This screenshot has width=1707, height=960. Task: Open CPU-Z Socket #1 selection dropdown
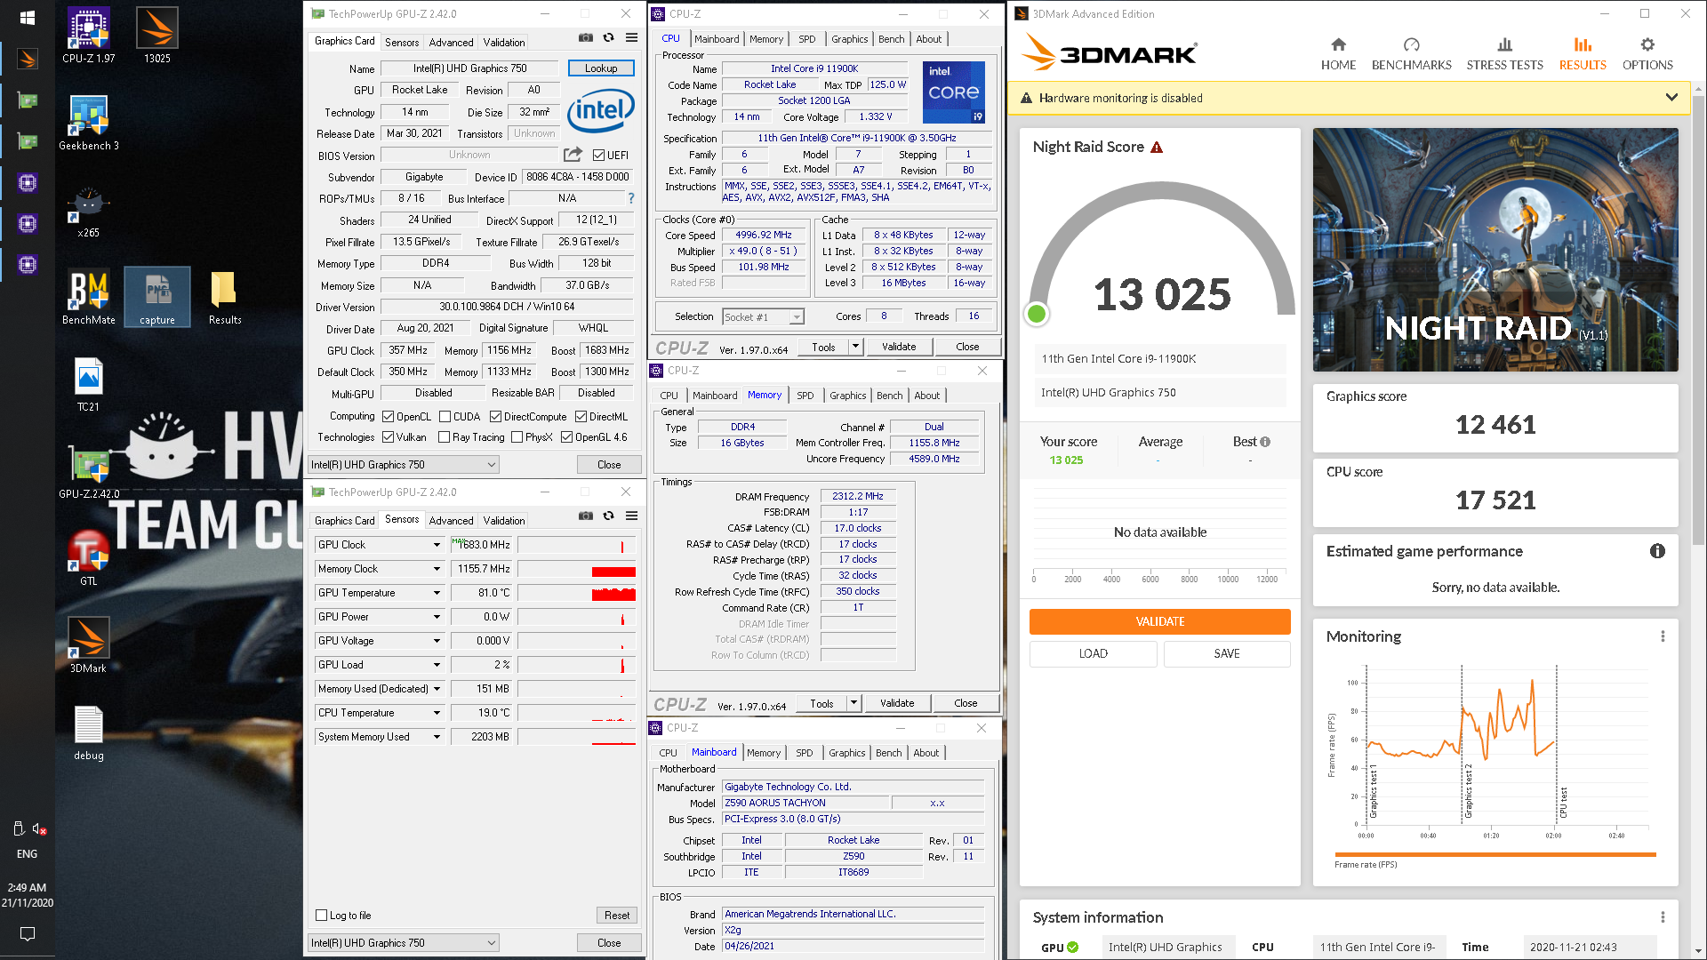click(x=763, y=316)
